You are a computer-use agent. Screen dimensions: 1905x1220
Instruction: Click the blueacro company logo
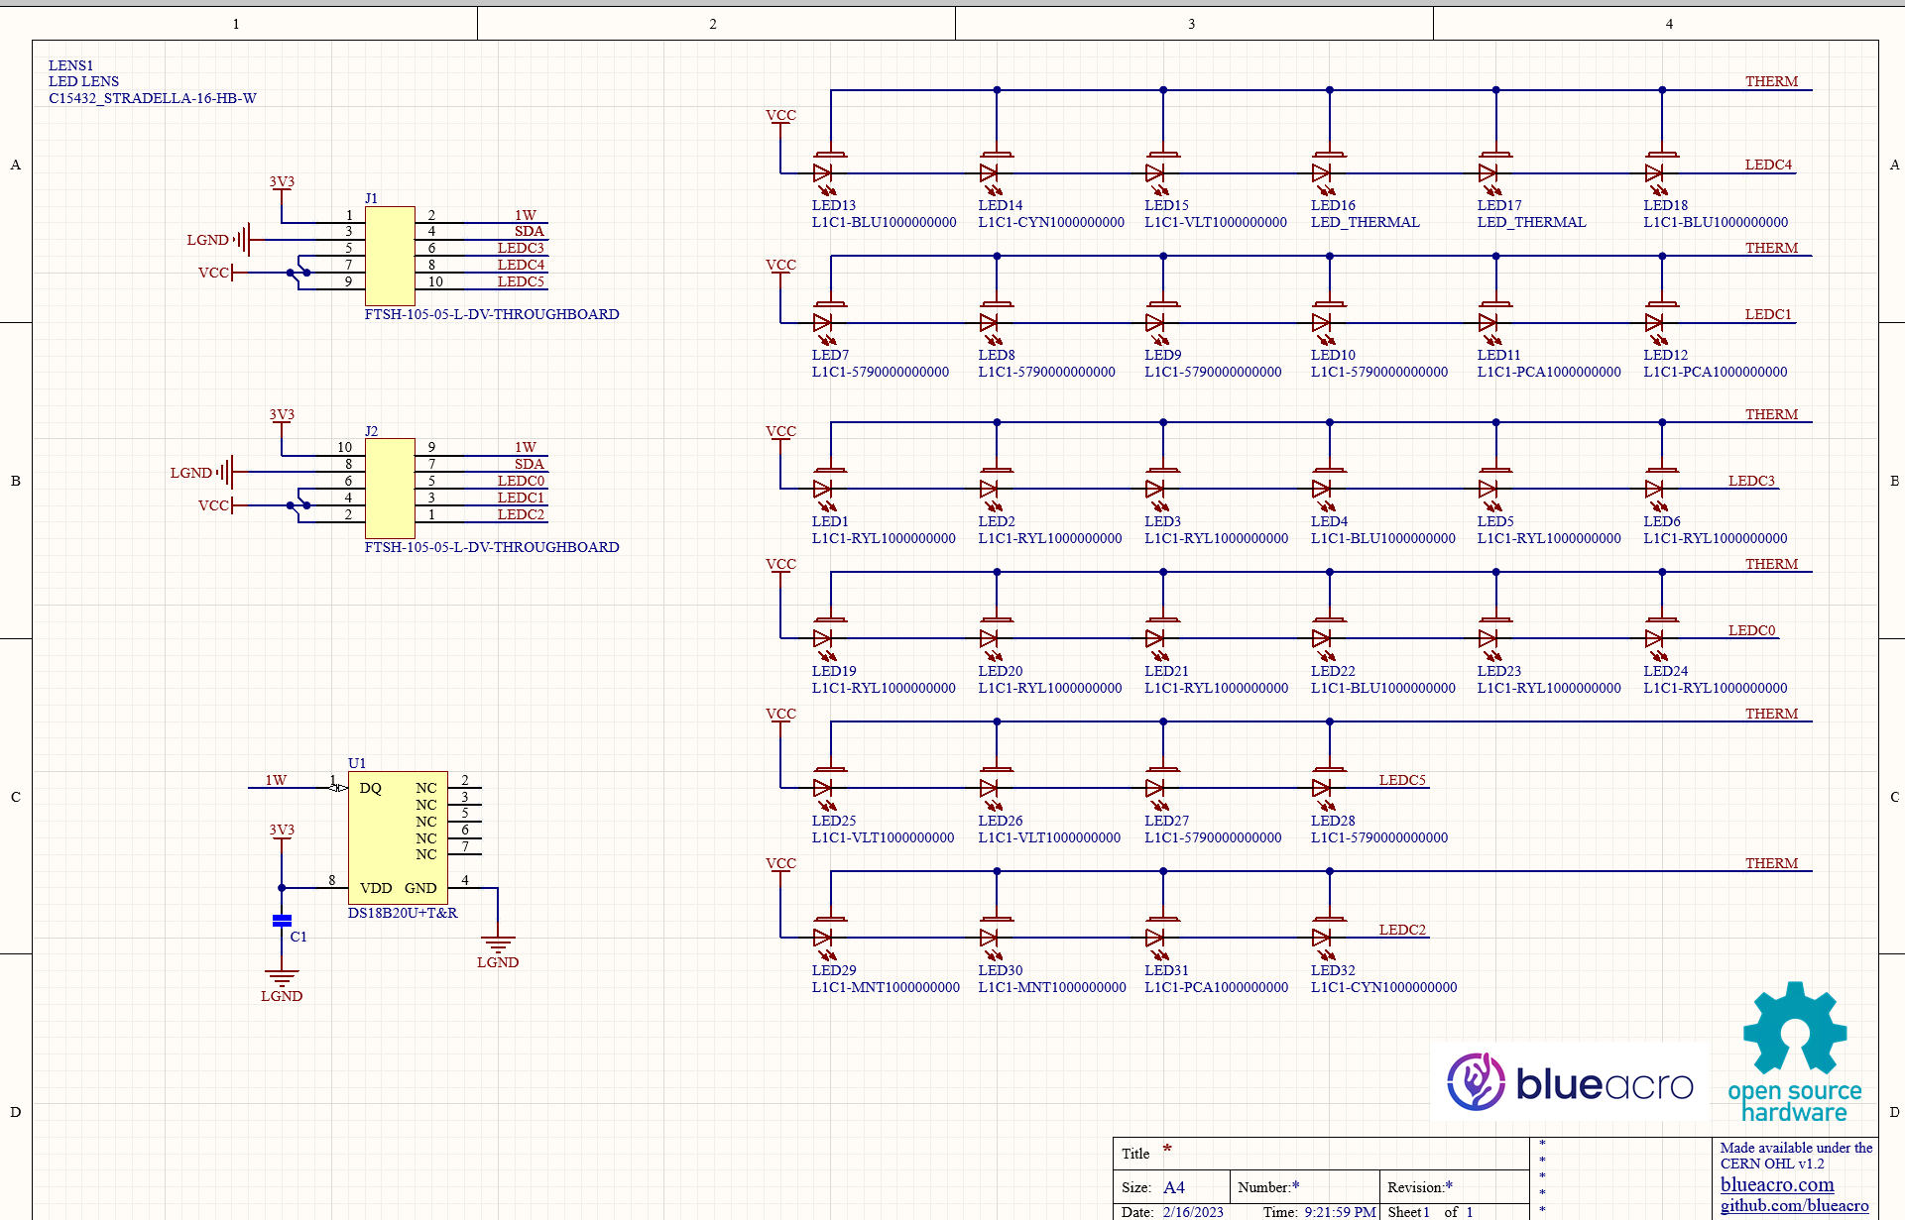pyautogui.click(x=1570, y=1082)
